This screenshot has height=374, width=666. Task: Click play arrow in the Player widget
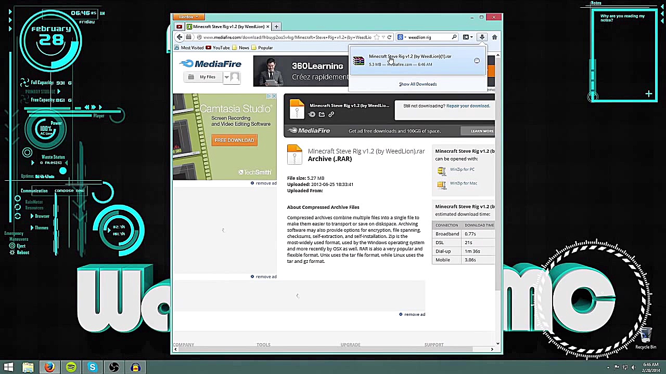[100, 108]
